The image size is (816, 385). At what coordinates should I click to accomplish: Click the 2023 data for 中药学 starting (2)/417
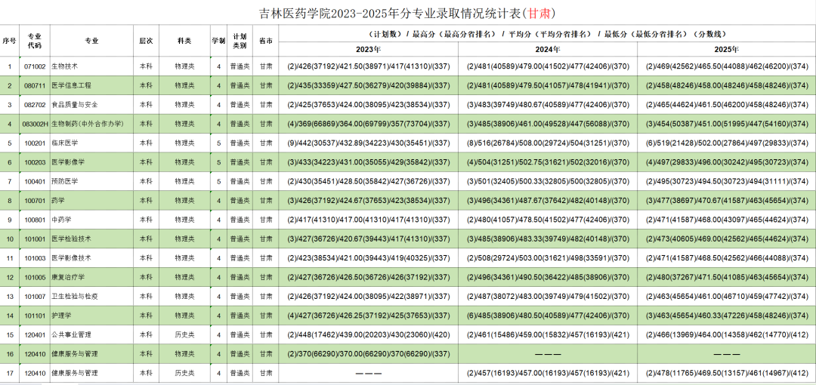pyautogui.click(x=369, y=220)
